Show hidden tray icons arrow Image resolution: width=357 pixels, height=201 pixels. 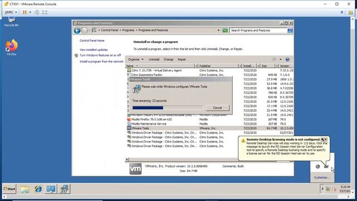pyautogui.click(x=322, y=189)
